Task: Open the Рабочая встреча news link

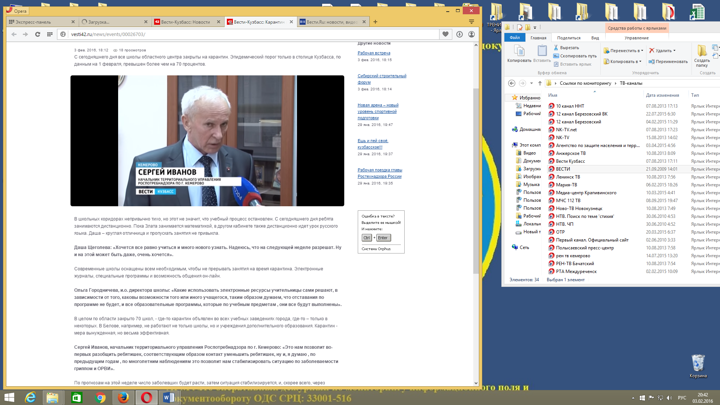Action: tap(374, 53)
